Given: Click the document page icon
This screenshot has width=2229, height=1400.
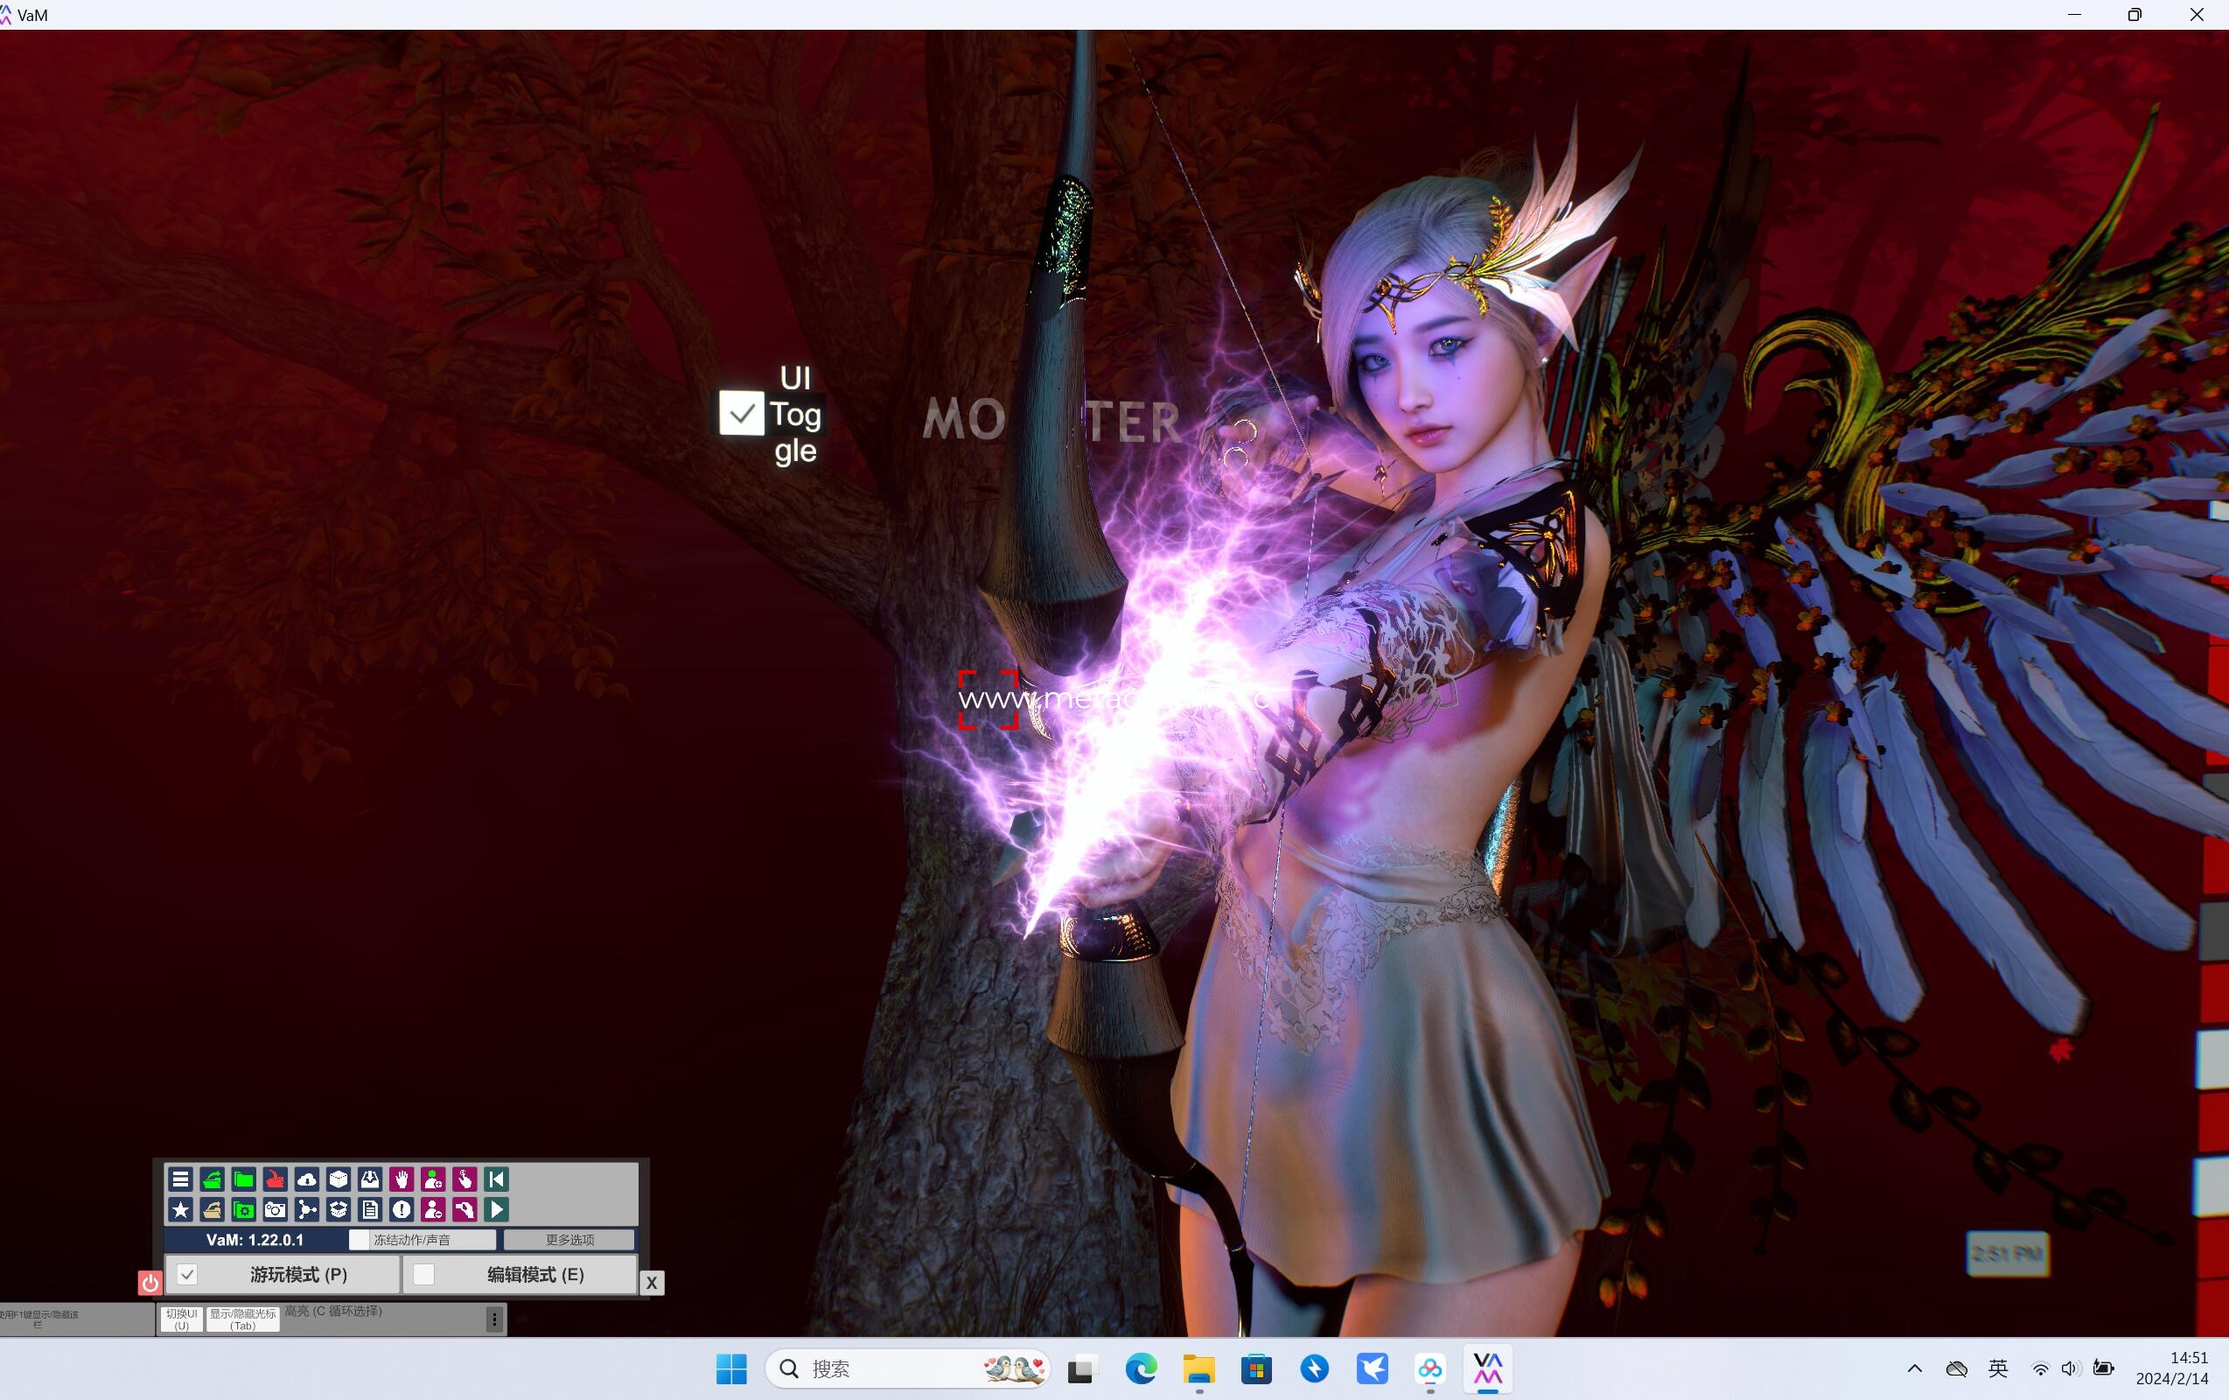Looking at the screenshot, I should click(x=369, y=1209).
